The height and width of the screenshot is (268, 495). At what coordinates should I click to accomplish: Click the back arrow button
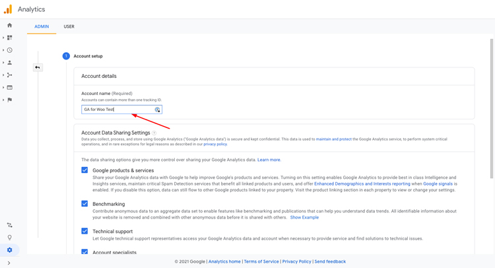[x=38, y=67]
